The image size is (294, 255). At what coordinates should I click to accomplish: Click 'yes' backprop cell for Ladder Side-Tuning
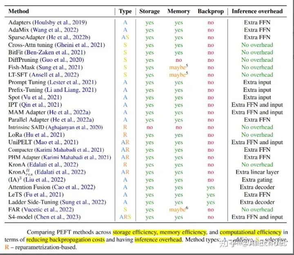[x=211, y=203]
